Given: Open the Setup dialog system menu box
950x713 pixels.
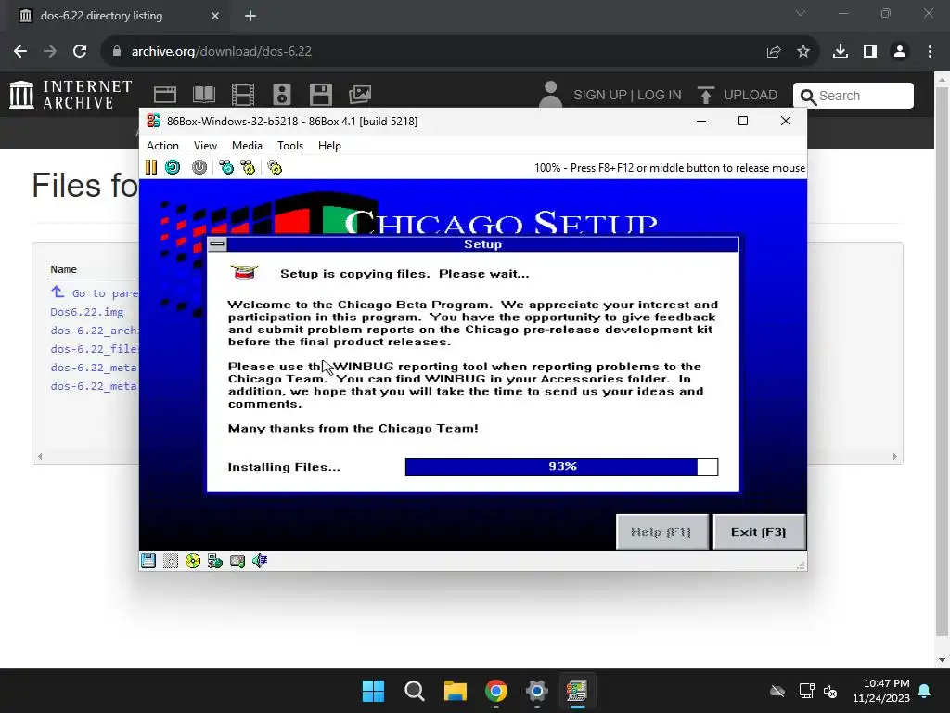Looking at the screenshot, I should click(x=217, y=244).
